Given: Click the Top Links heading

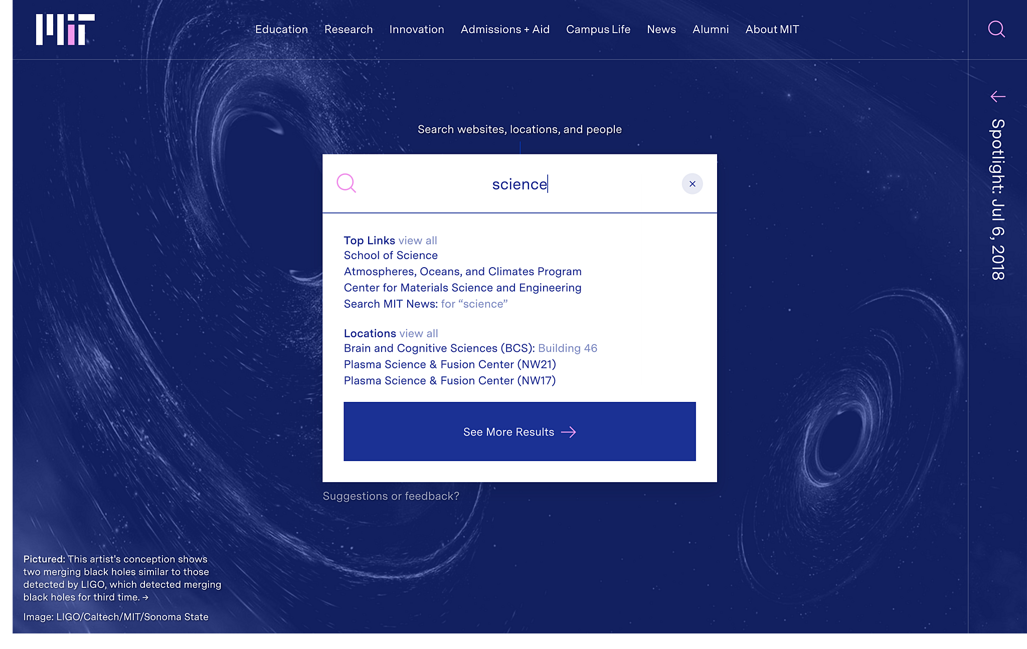Looking at the screenshot, I should coord(369,241).
